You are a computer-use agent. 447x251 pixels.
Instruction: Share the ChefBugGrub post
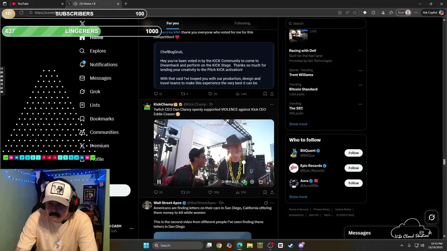(272, 94)
